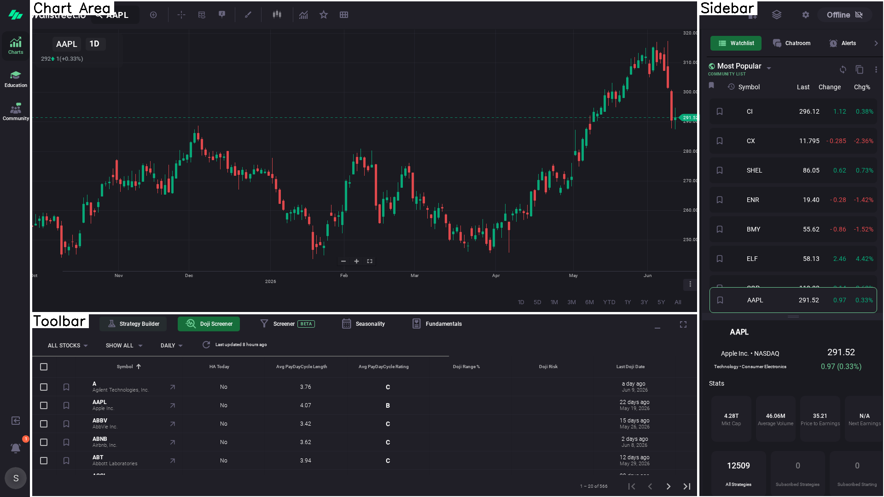This screenshot has width=884, height=497.
Task: Copy the Most Popular watchlist
Action: [860, 69]
